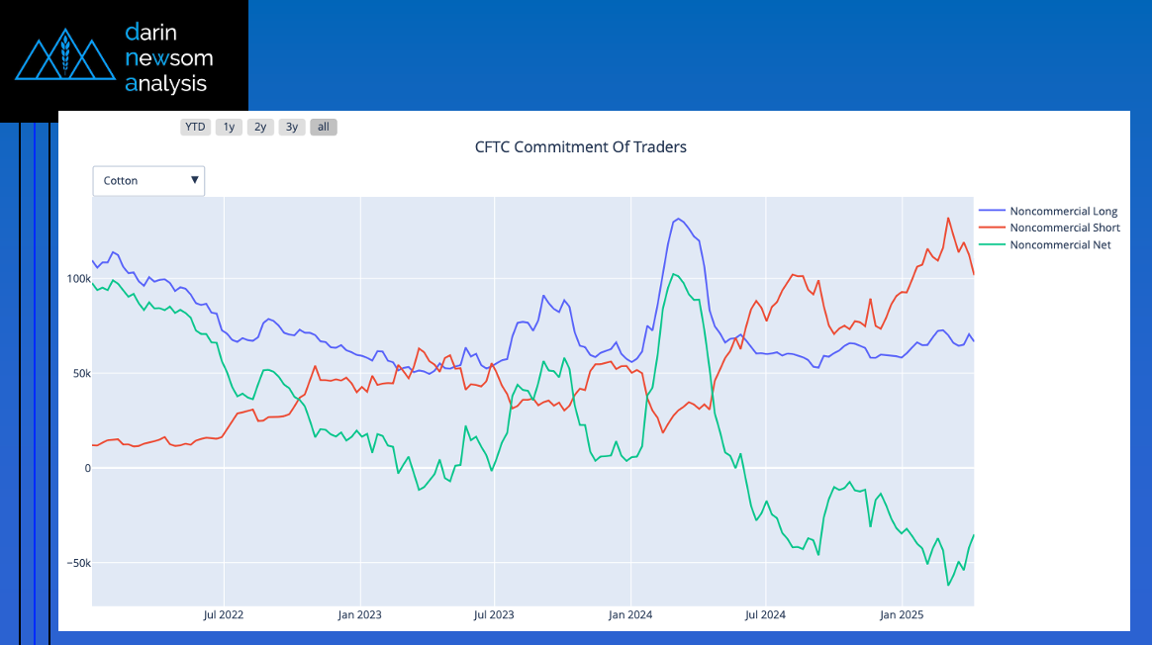Click the CFTC Commitment Of Traders title
Screen dimensions: 1152x645
580,147
